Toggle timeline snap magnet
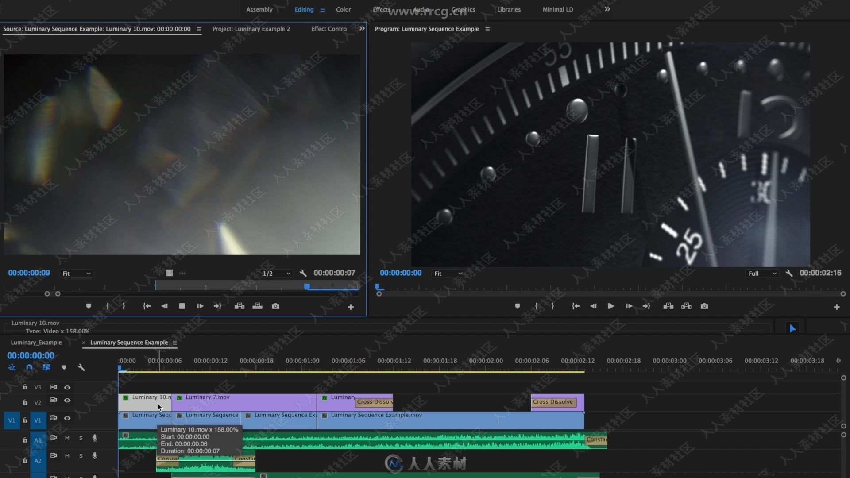The width and height of the screenshot is (850, 478). coord(29,367)
